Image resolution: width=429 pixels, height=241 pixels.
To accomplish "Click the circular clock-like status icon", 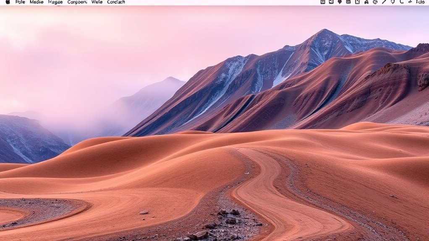I will click(375, 2).
